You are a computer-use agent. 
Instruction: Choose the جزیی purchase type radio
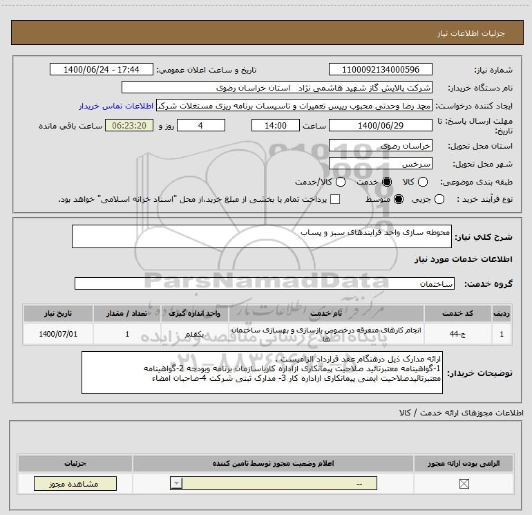439,199
